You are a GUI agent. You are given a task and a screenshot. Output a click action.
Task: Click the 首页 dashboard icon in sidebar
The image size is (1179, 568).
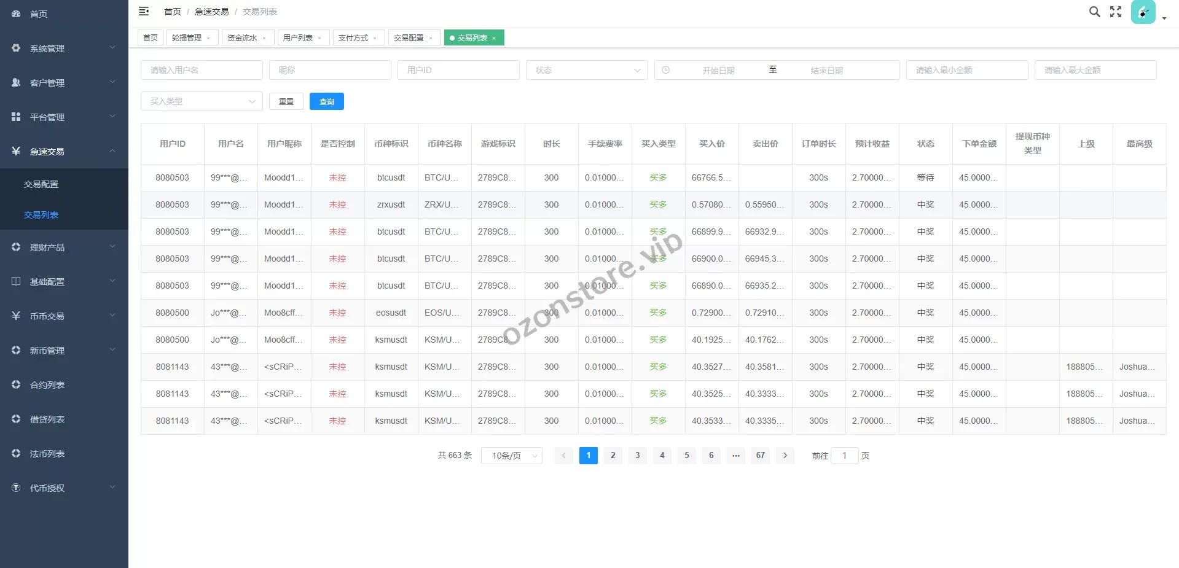(17, 14)
